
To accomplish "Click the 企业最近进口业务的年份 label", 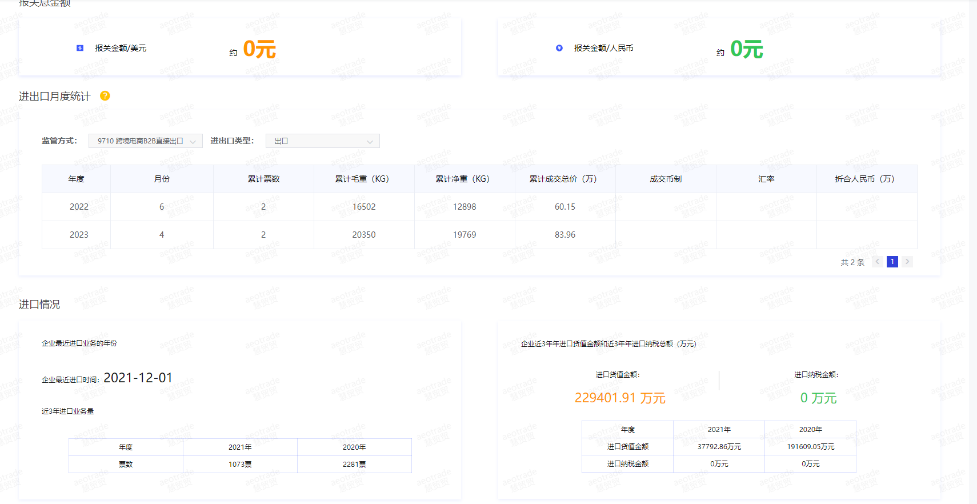I will [x=79, y=343].
